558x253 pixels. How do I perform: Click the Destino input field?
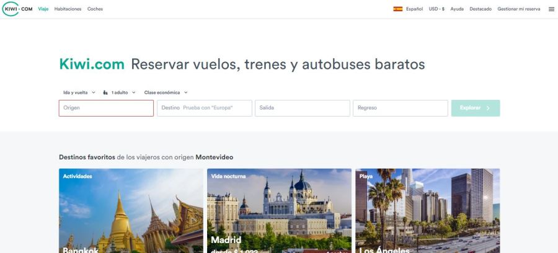(x=205, y=108)
